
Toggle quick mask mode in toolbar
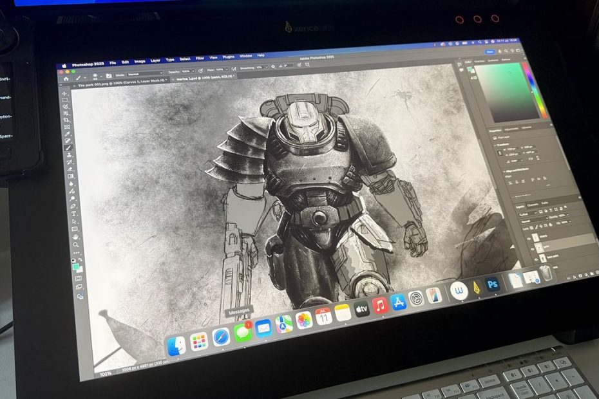79,279
